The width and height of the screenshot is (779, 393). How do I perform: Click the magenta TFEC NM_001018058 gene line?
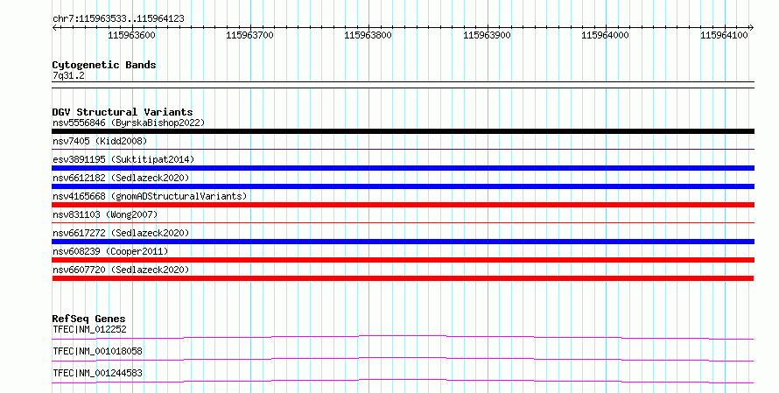tap(403, 359)
